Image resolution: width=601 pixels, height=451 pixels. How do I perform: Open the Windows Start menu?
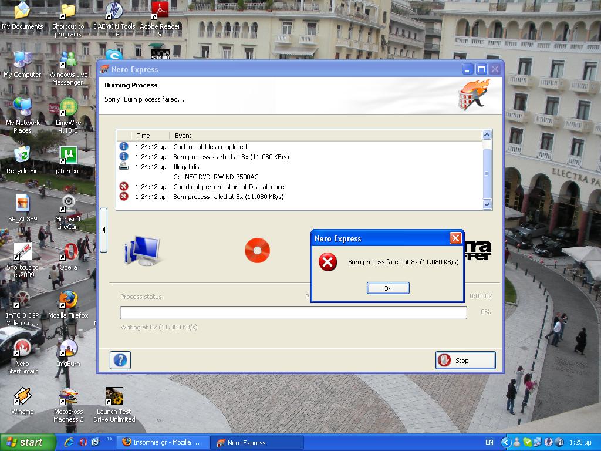tap(28, 443)
